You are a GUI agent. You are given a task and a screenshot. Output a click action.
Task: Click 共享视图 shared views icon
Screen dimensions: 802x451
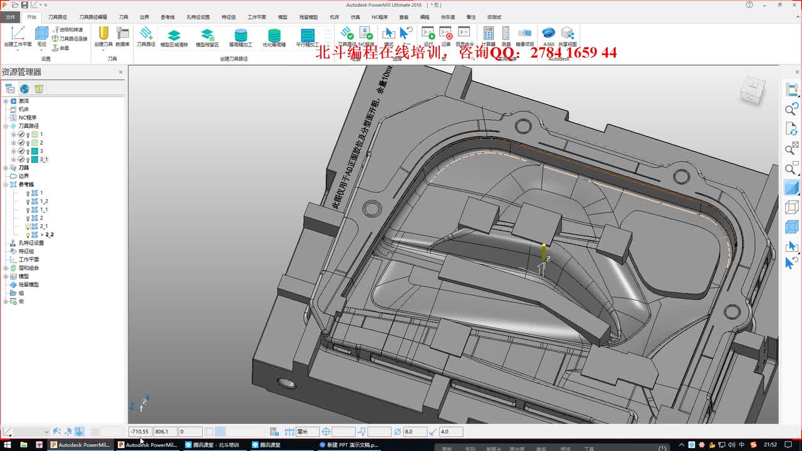(568, 33)
